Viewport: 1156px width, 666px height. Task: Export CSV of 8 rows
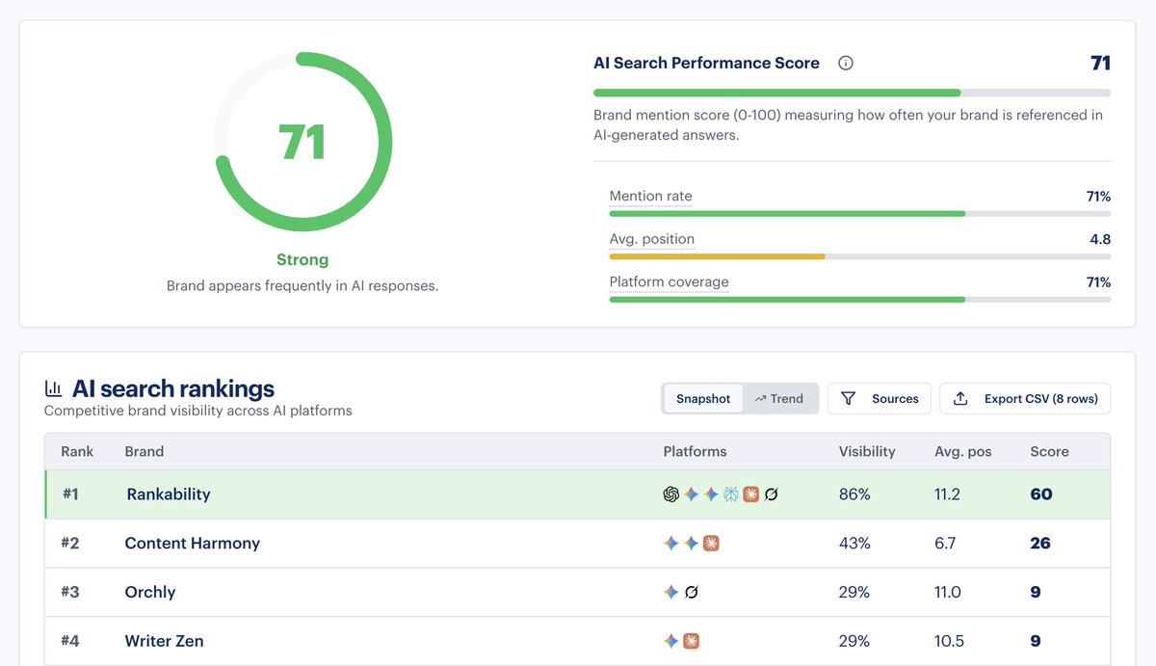coord(1025,398)
